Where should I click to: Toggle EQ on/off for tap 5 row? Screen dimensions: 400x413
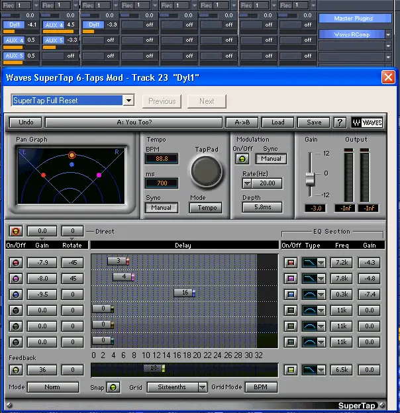291,326
